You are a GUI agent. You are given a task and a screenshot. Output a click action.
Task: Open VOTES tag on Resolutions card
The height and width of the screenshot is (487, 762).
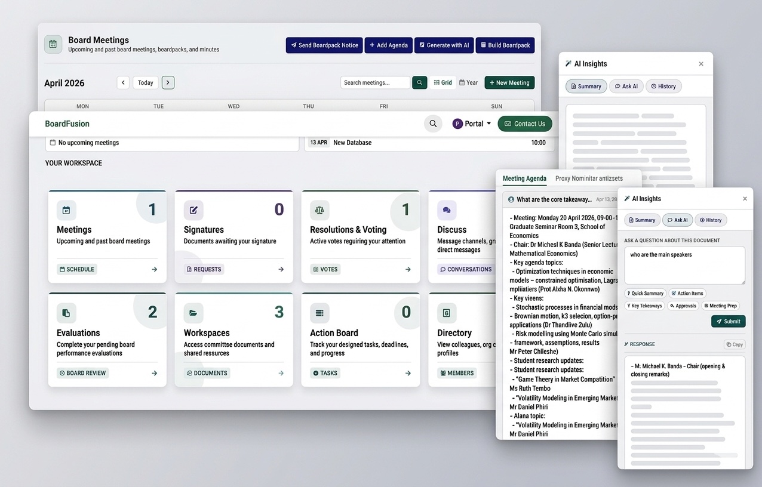point(325,269)
